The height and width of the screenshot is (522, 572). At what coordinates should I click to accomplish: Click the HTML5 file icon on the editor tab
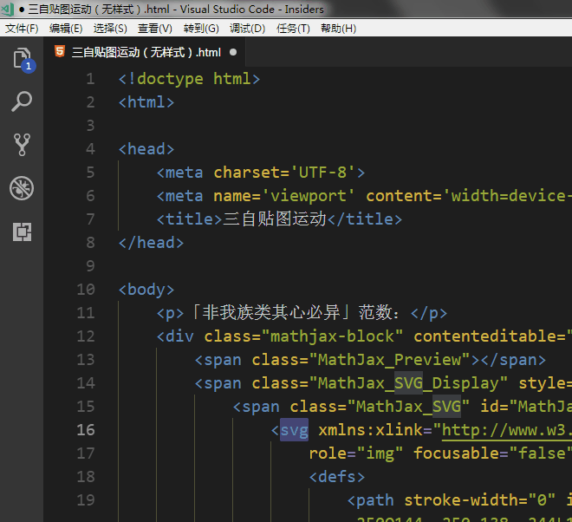[60, 52]
